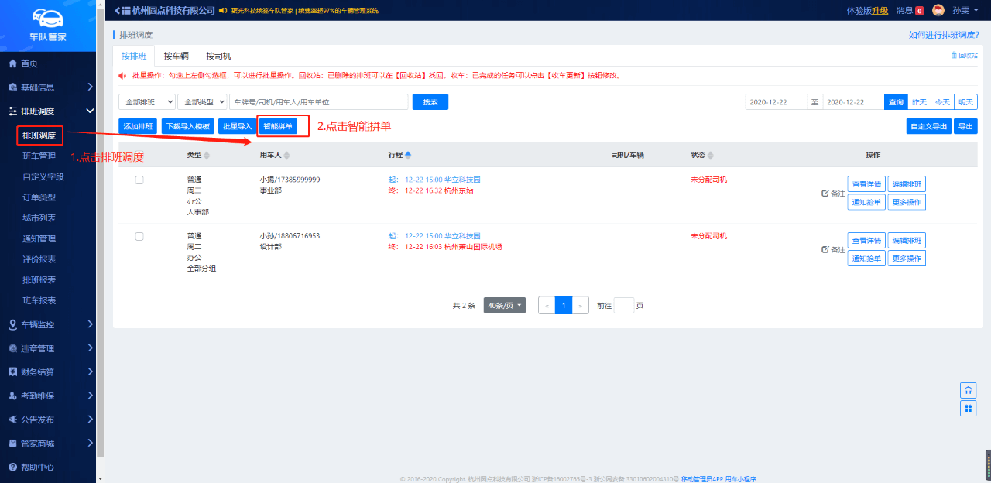Click the 智能拼单 button
991x483 pixels.
pyautogui.click(x=278, y=126)
